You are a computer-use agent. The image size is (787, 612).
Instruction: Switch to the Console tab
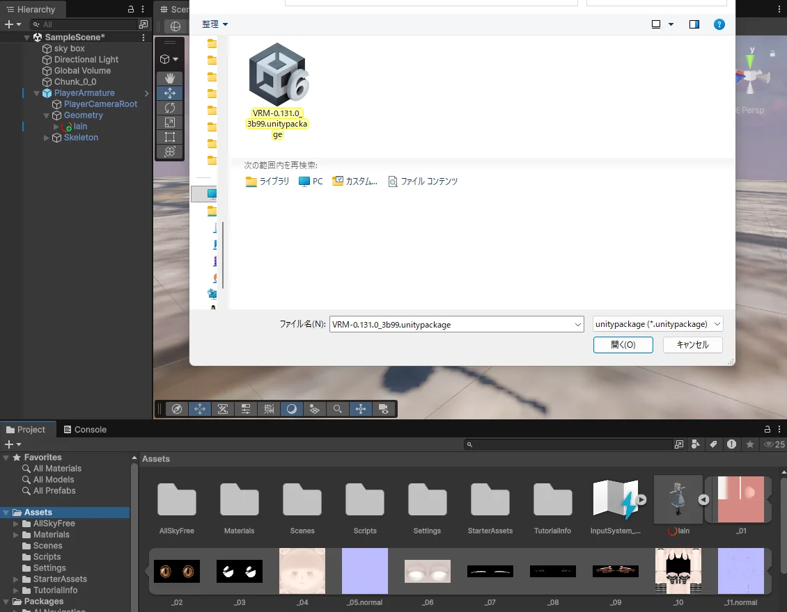[84, 430]
